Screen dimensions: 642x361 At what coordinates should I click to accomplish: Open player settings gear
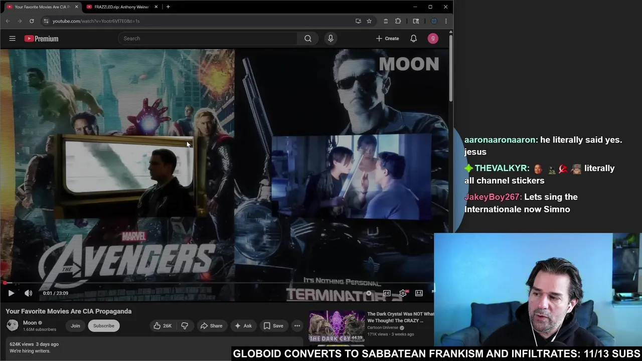pyautogui.click(x=403, y=293)
